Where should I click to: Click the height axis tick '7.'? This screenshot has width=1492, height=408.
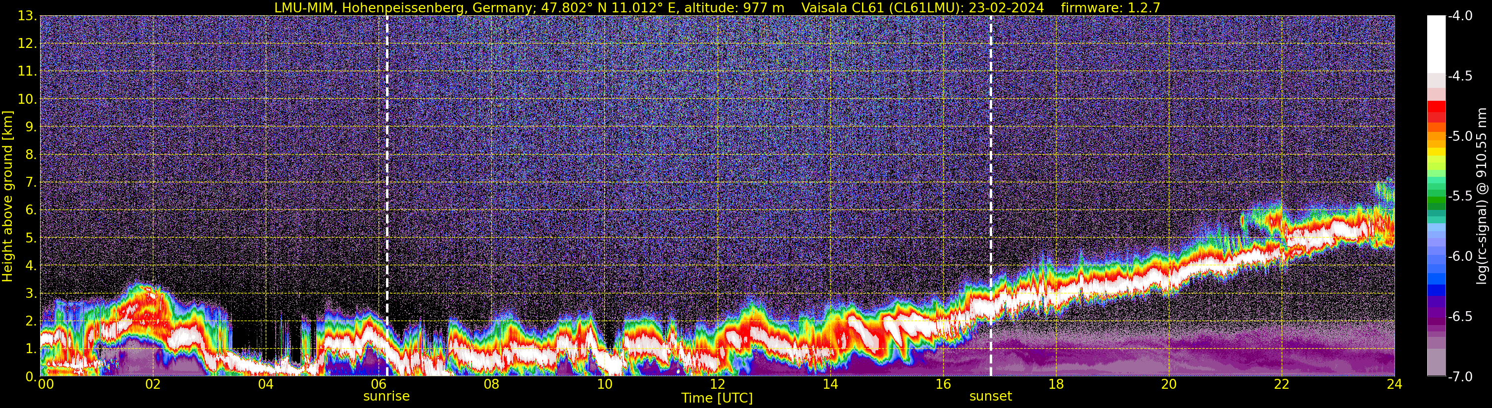31,183
